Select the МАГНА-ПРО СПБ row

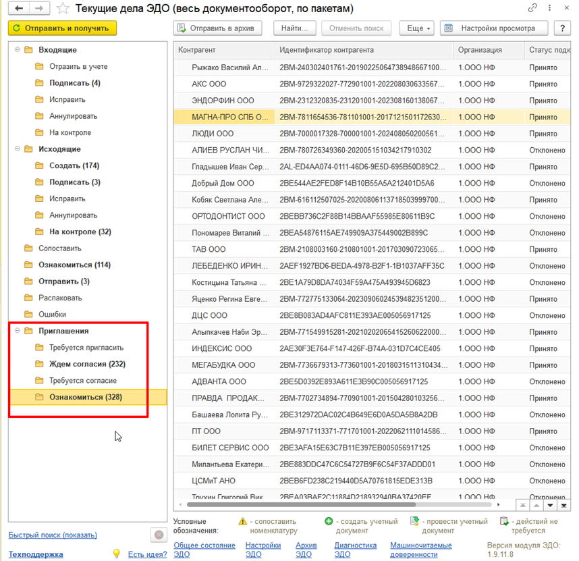(372, 117)
